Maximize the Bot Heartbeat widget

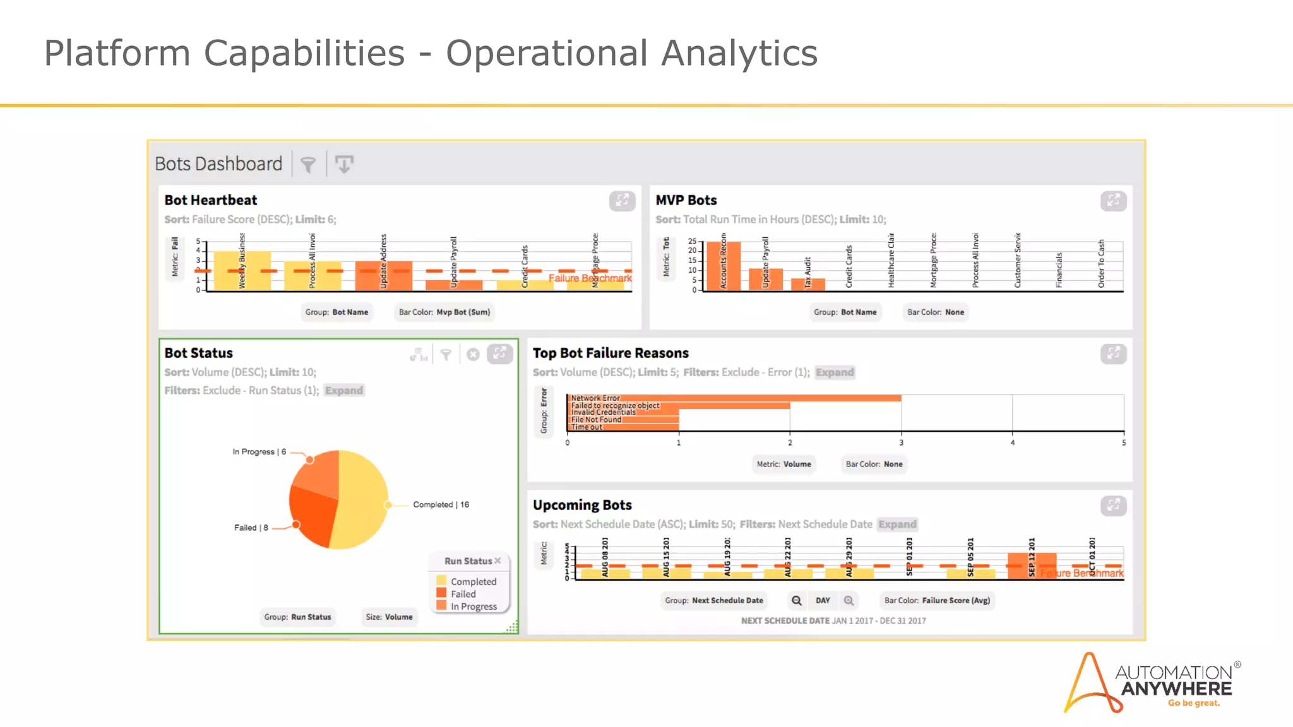622,201
